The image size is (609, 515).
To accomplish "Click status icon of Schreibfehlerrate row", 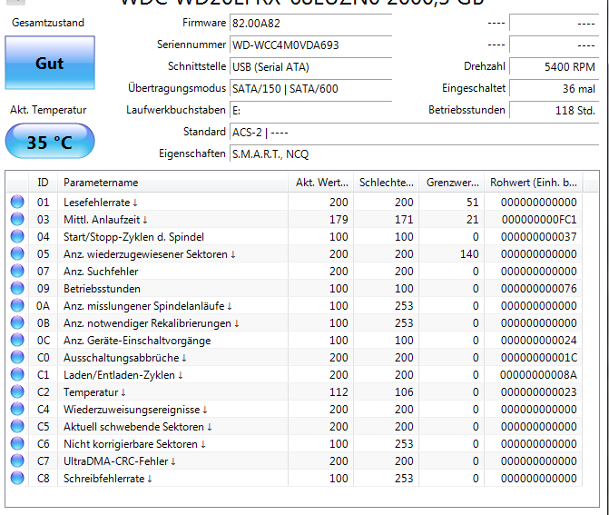I will point(17,478).
